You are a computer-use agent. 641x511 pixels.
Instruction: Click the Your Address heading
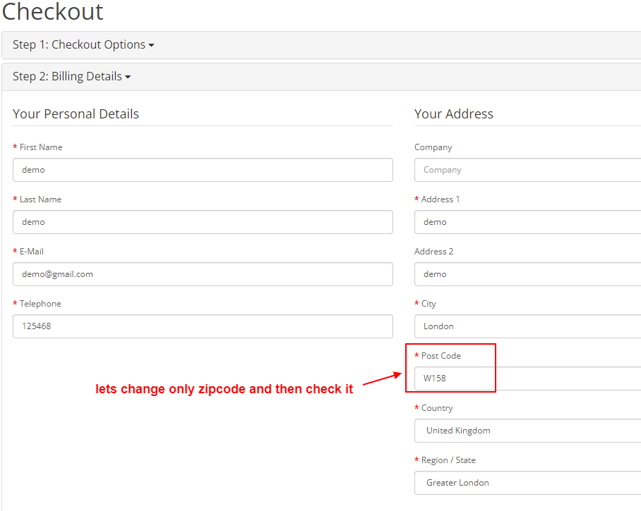pos(454,114)
